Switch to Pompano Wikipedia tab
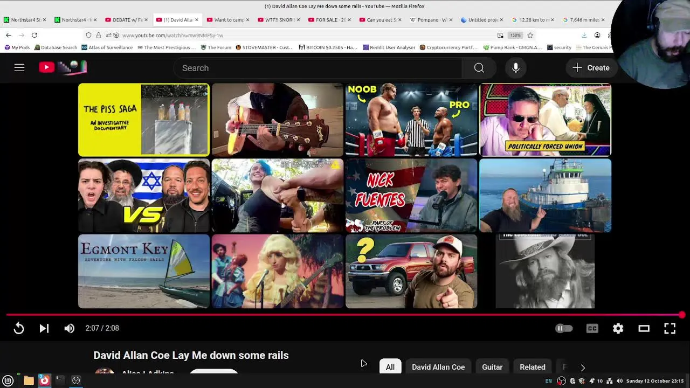The image size is (690, 388). (x=432, y=20)
